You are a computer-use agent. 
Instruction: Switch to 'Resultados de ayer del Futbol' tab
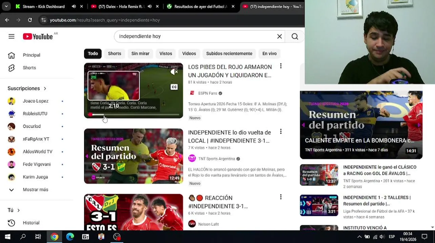201,6
